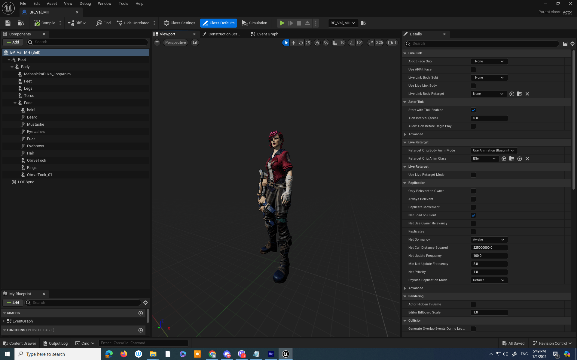Image resolution: width=577 pixels, height=360 pixels.
Task: Click the Find button in toolbar
Action: (104, 23)
